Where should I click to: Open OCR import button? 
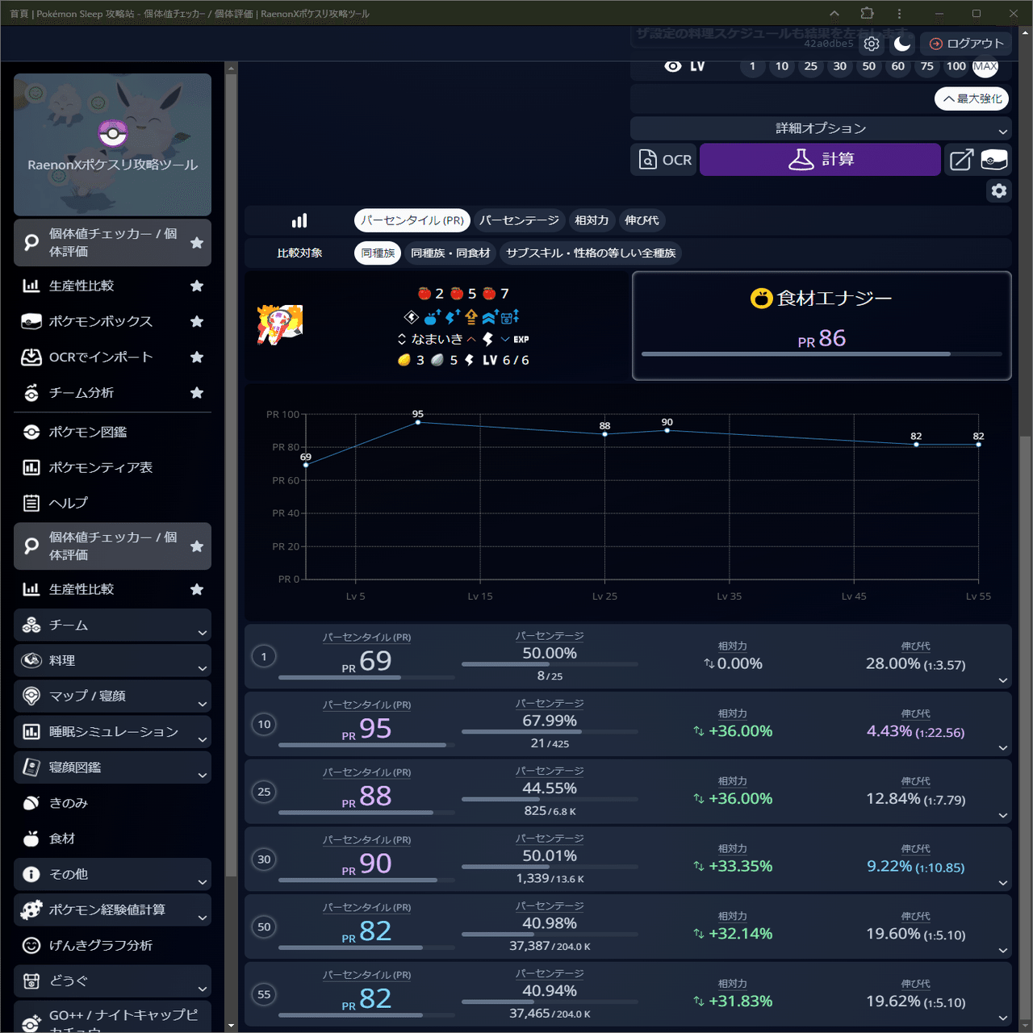point(665,160)
